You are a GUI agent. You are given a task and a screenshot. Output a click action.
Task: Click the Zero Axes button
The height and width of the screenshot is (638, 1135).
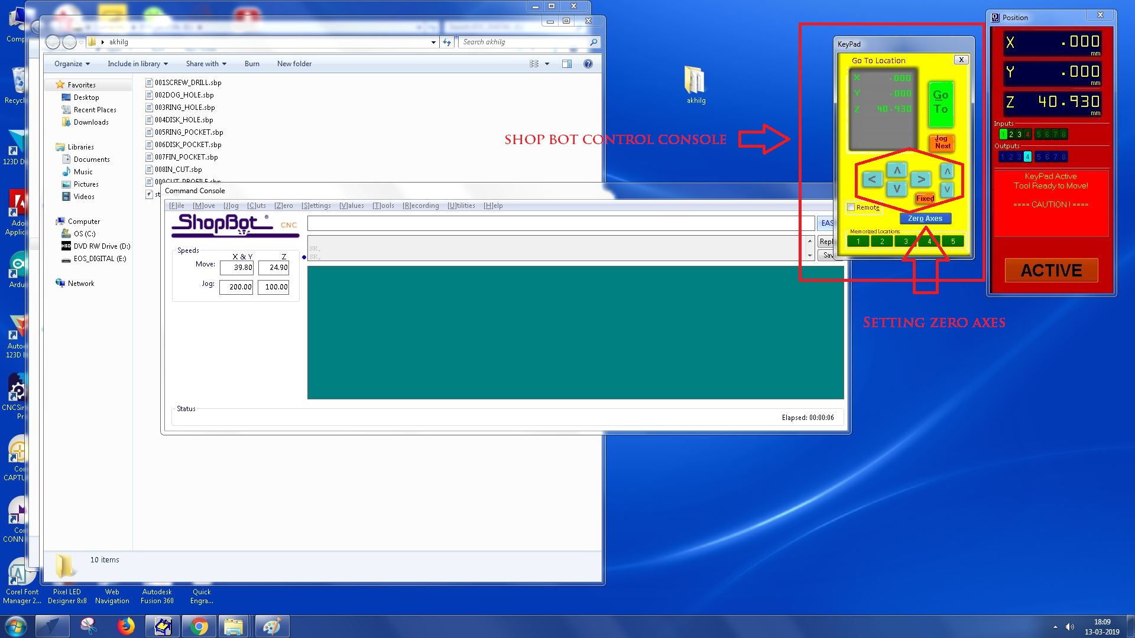point(925,219)
